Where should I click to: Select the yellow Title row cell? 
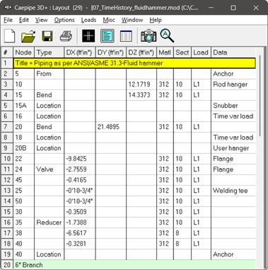click(134, 63)
